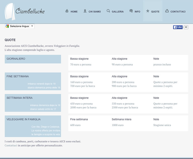Screen dimensions: 193x159
Task: Click '90 euro a persona'
Action: (x=122, y=64)
